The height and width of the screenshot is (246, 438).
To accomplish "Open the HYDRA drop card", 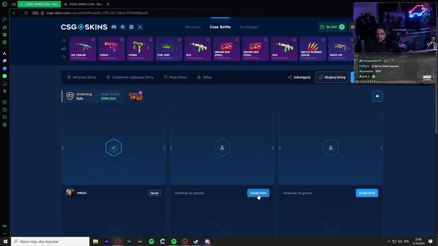I will (140, 49).
